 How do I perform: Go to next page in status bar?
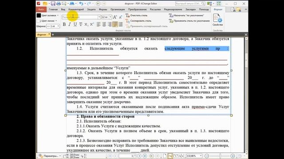(x=139, y=156)
